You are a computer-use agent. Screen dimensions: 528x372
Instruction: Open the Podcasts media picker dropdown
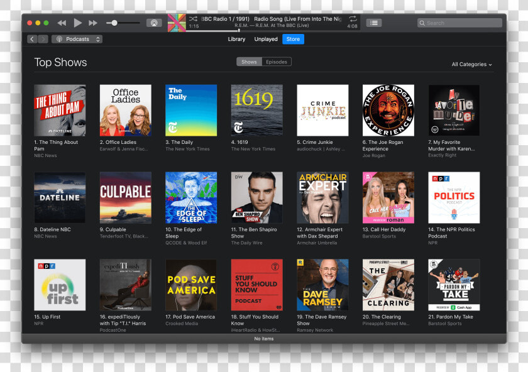click(x=77, y=39)
